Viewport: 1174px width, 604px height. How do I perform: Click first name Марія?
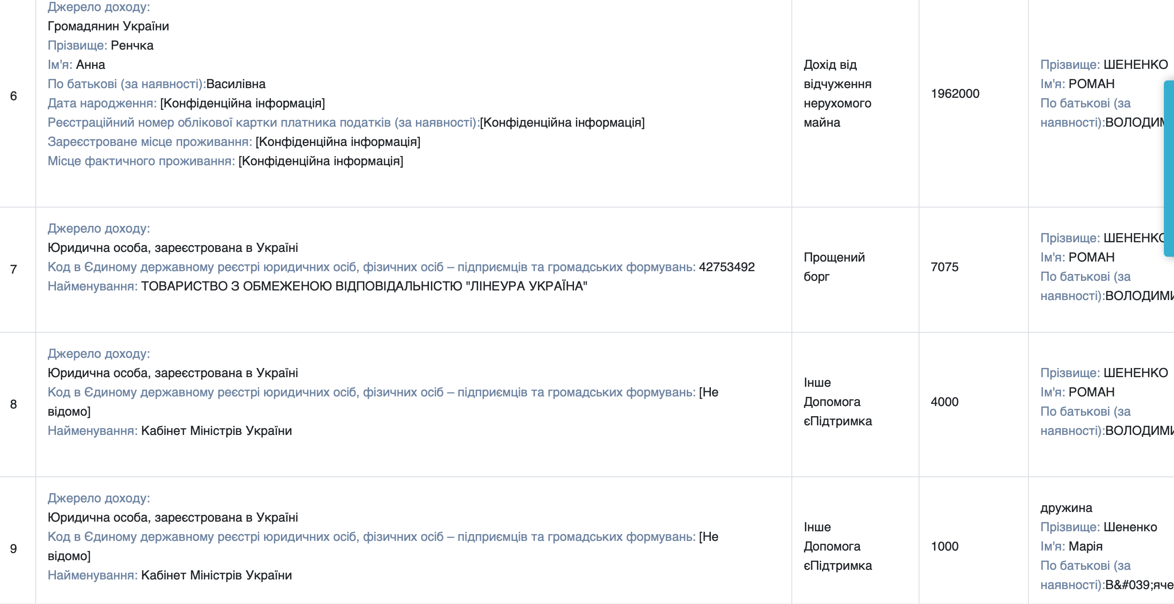click(x=1085, y=546)
